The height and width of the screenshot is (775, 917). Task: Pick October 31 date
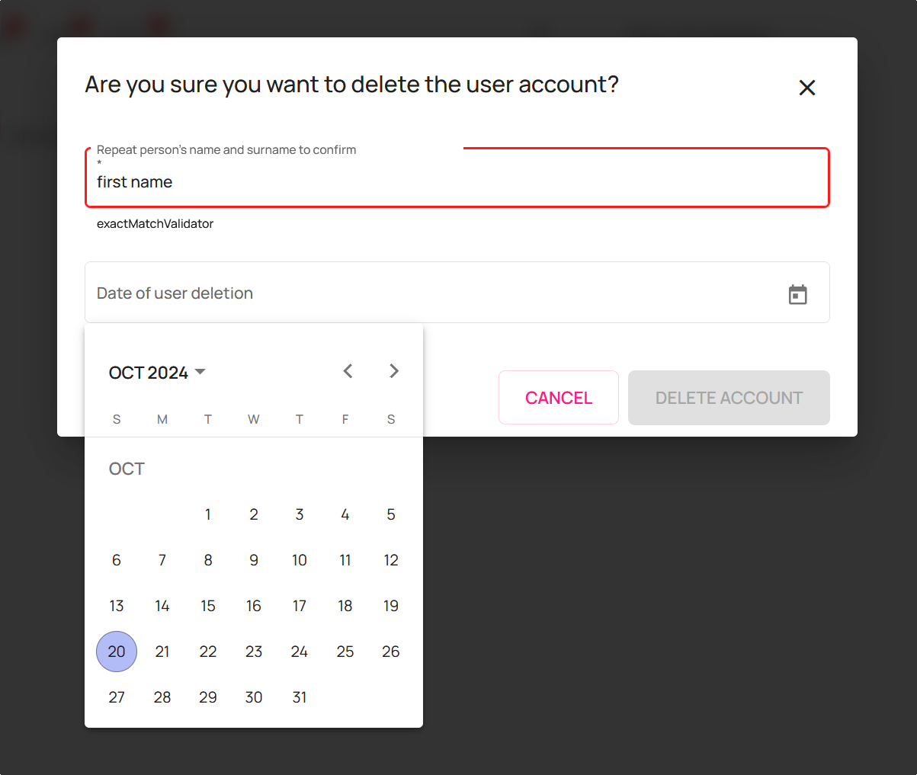(x=300, y=697)
